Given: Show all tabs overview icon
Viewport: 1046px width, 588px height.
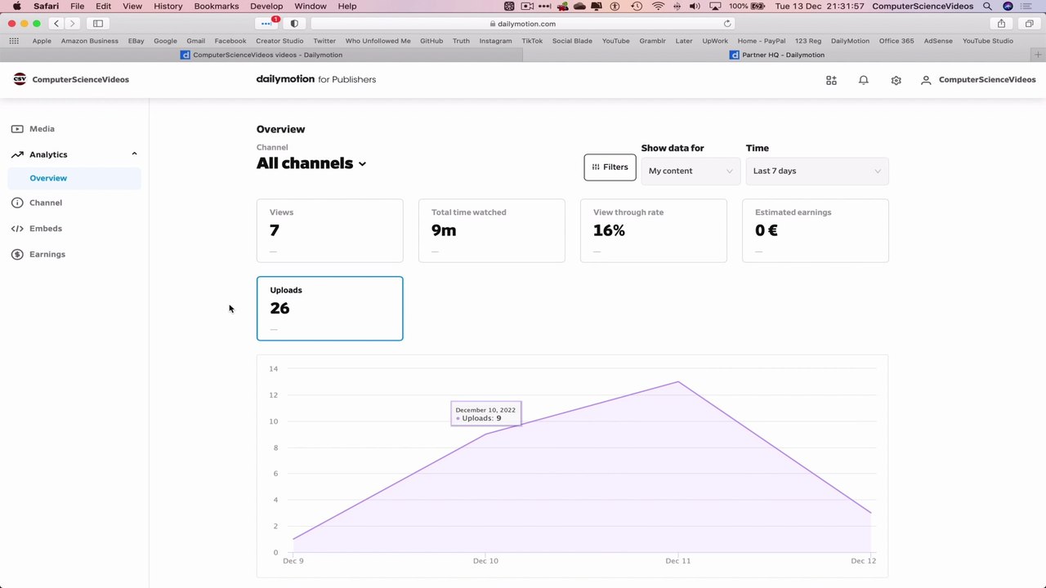Looking at the screenshot, I should click(x=1029, y=24).
